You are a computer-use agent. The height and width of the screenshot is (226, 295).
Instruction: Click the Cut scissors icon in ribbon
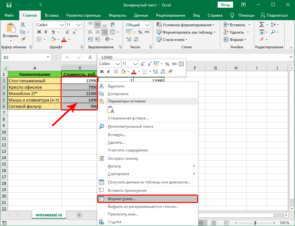pyautogui.click(x=23, y=25)
